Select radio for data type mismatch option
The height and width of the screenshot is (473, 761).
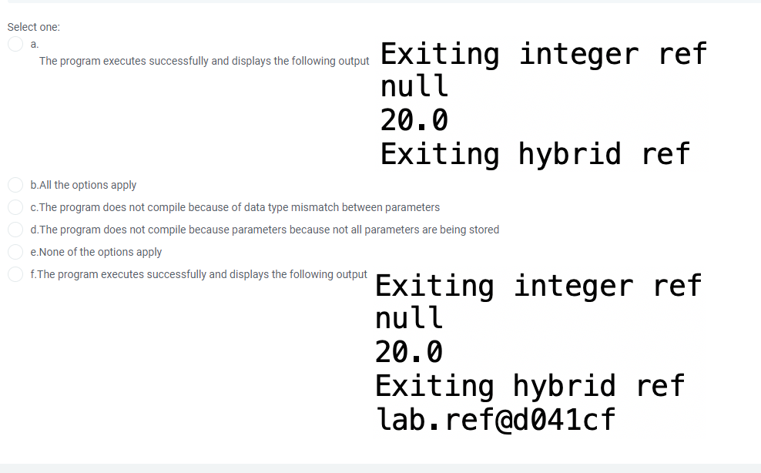(15, 207)
